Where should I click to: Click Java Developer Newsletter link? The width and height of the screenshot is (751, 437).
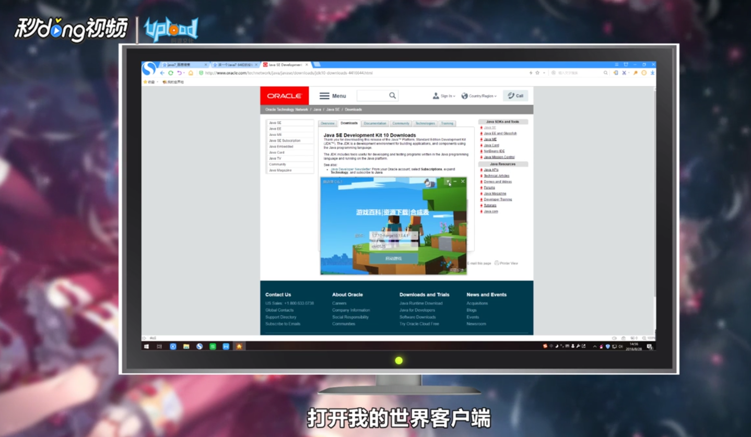pos(350,169)
